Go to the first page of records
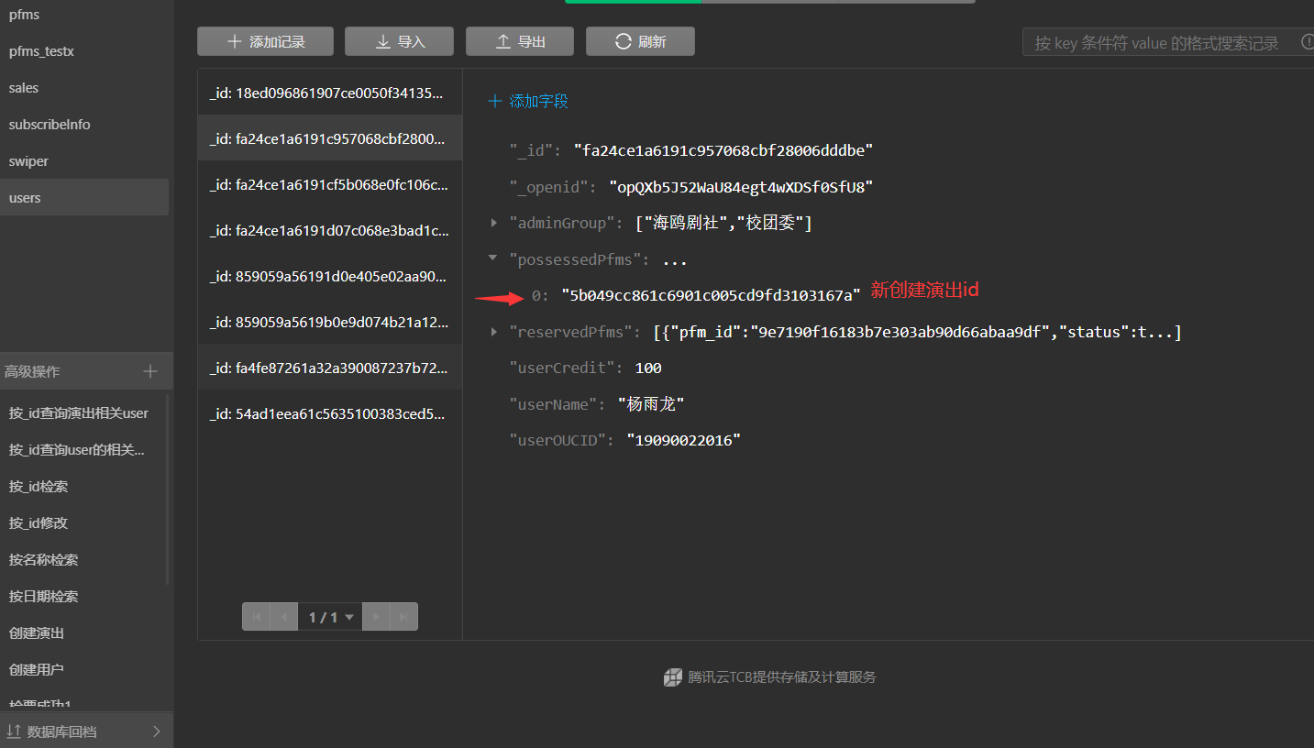This screenshot has width=1314, height=748. (x=256, y=617)
